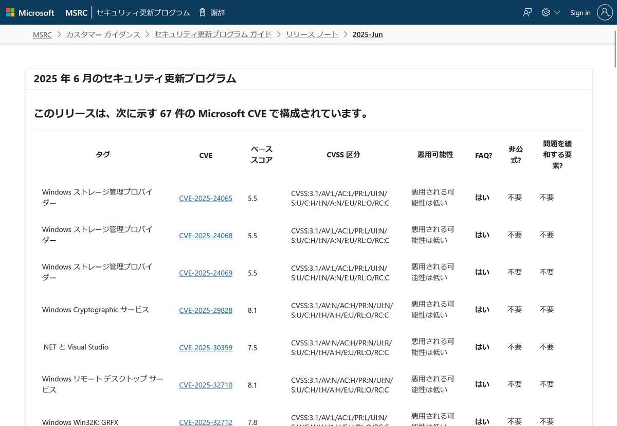
Task: Click the CVE column header
Action: 206,155
